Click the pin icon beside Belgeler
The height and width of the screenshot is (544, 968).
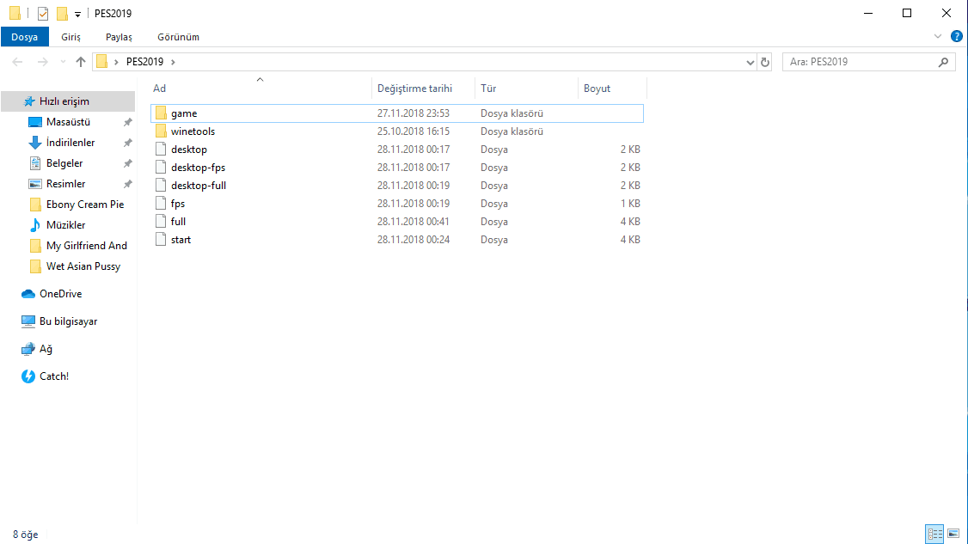coord(128,163)
